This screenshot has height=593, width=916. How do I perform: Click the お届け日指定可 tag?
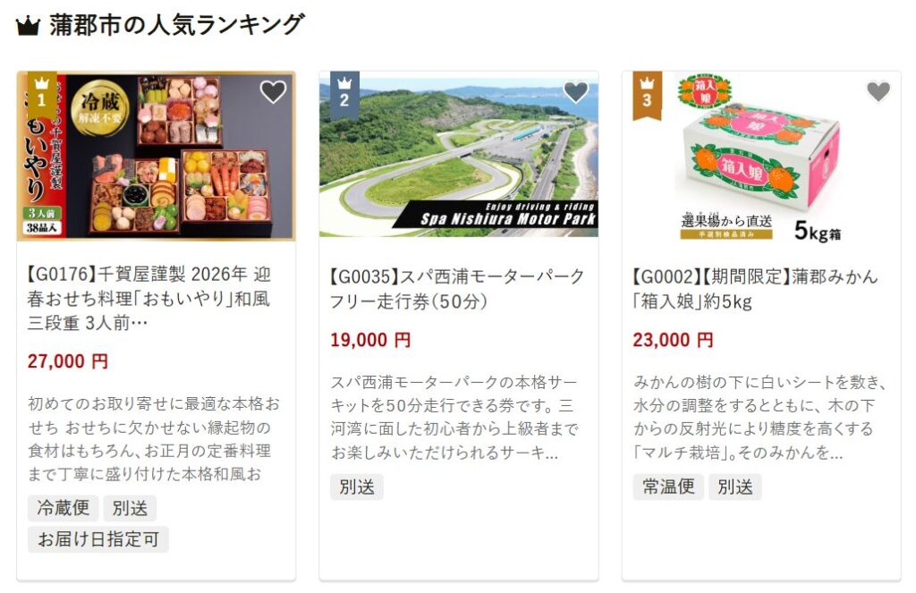pyautogui.click(x=98, y=538)
